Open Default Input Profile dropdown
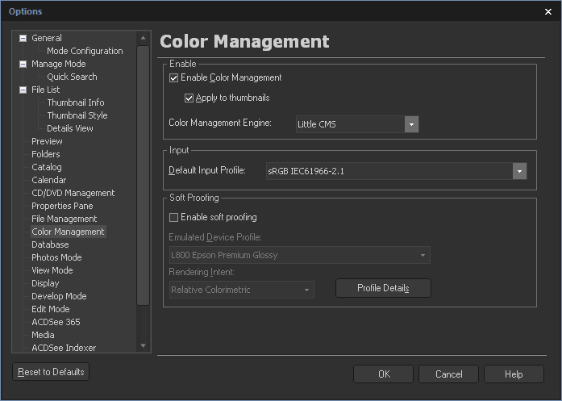Viewport: 562px width, 401px height. pyautogui.click(x=519, y=171)
